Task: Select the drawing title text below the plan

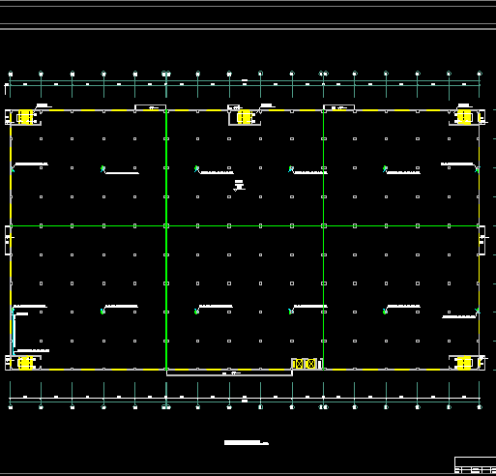Action: [x=247, y=442]
